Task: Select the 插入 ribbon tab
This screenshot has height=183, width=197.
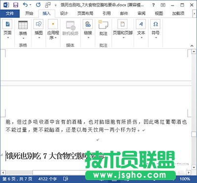Action: (46, 13)
